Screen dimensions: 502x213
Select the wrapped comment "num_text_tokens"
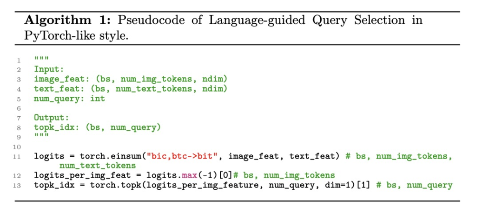[x=97, y=166]
